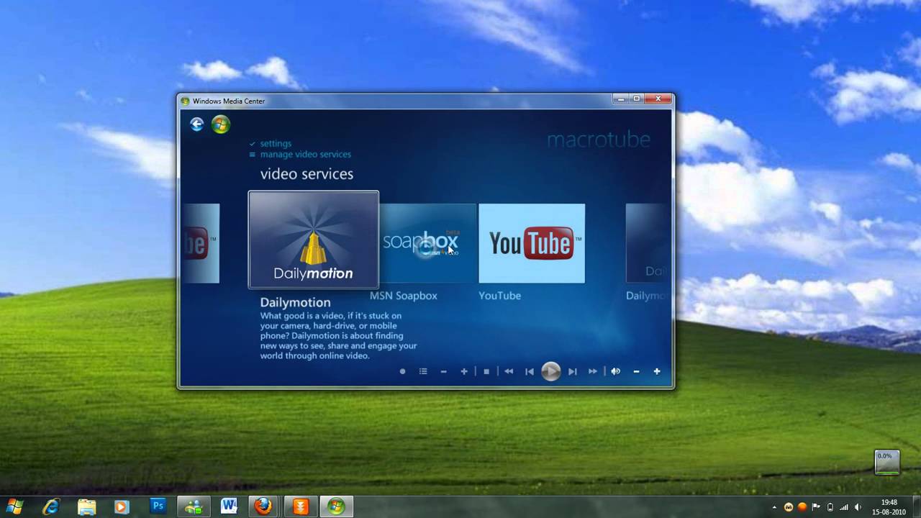Lower volume with minus beside speaker
This screenshot has height=518, width=921.
(636, 371)
